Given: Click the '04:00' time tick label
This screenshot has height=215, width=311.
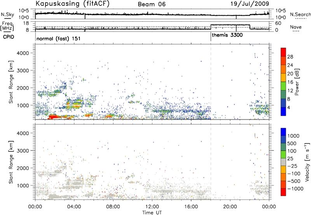Looking at the screenshot, I should 74,207.
